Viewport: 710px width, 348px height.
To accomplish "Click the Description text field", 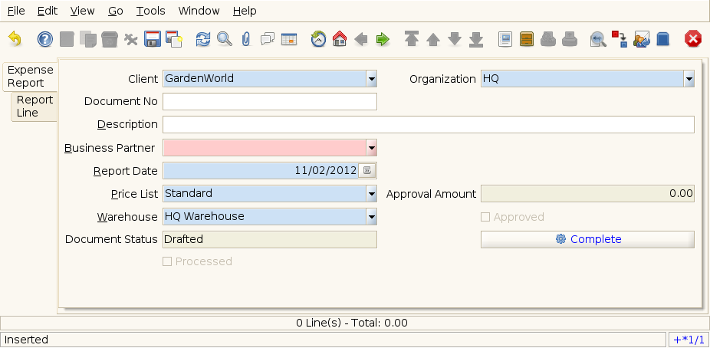I will click(428, 125).
